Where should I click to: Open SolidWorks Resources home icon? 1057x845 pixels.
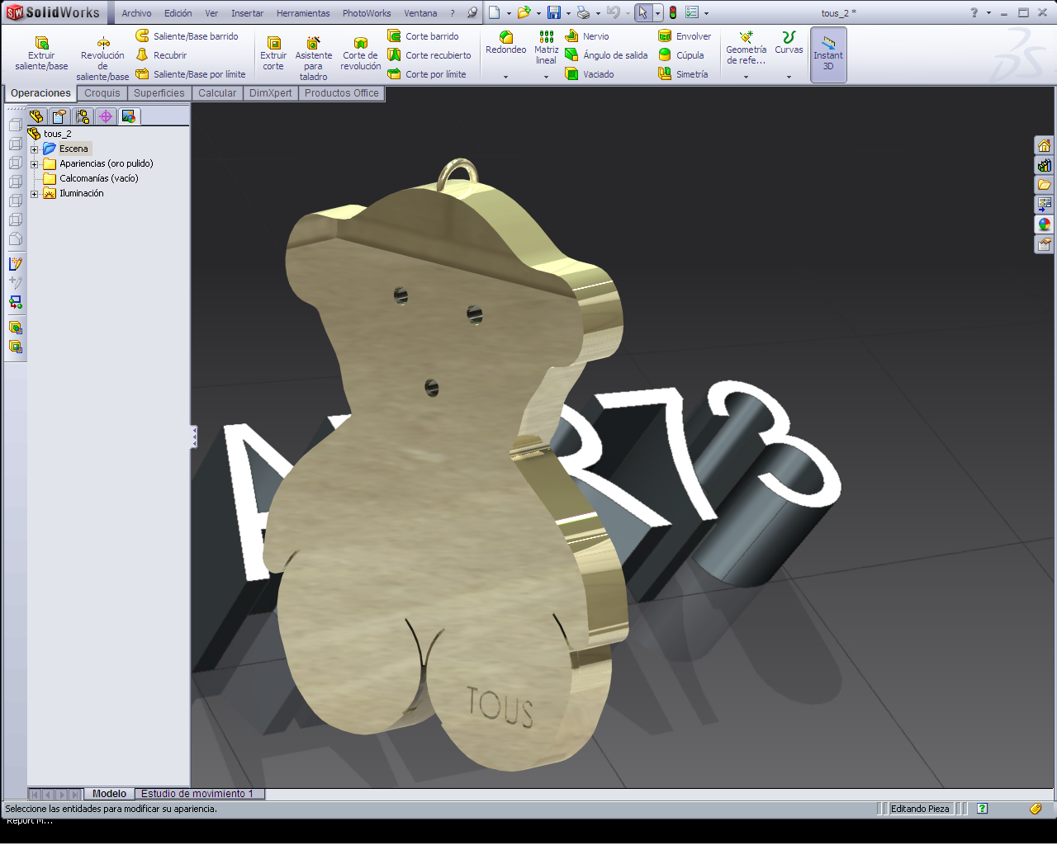point(1045,145)
